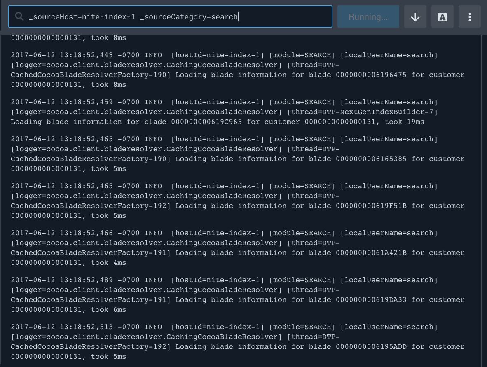Click the magnifying glass search icon

point(19,16)
